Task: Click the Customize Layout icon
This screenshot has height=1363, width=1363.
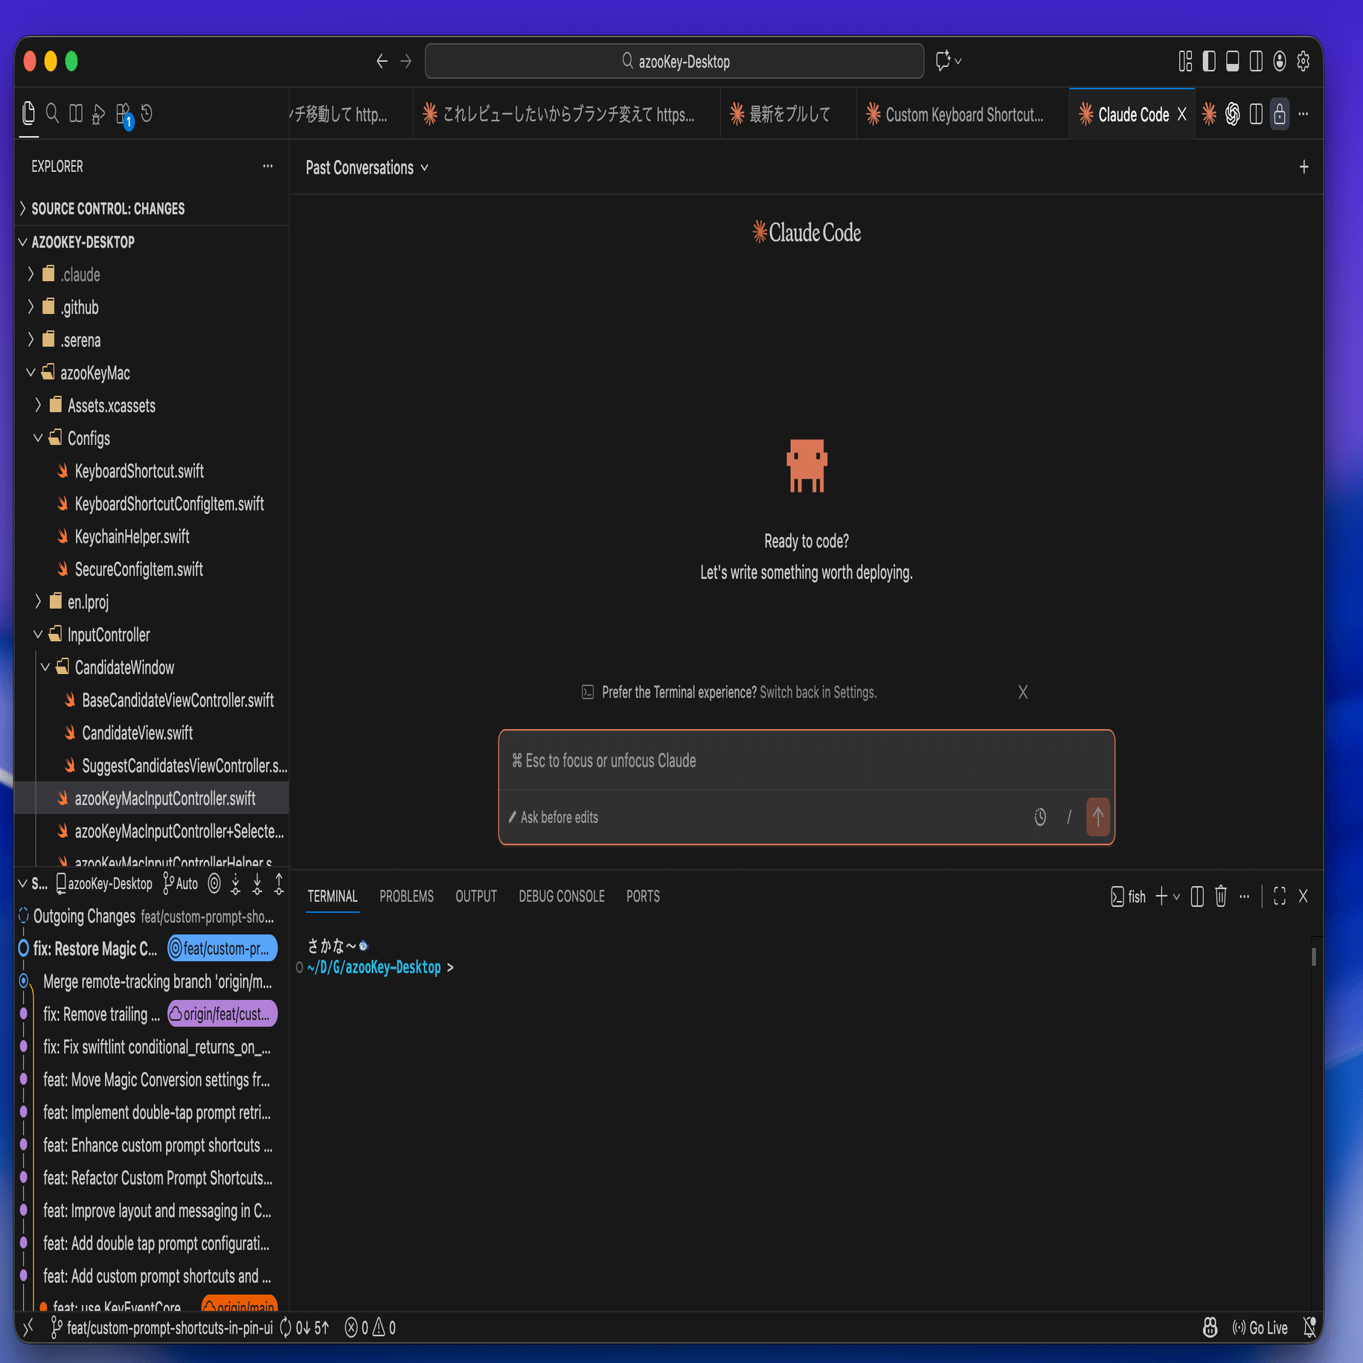Action: (1185, 61)
